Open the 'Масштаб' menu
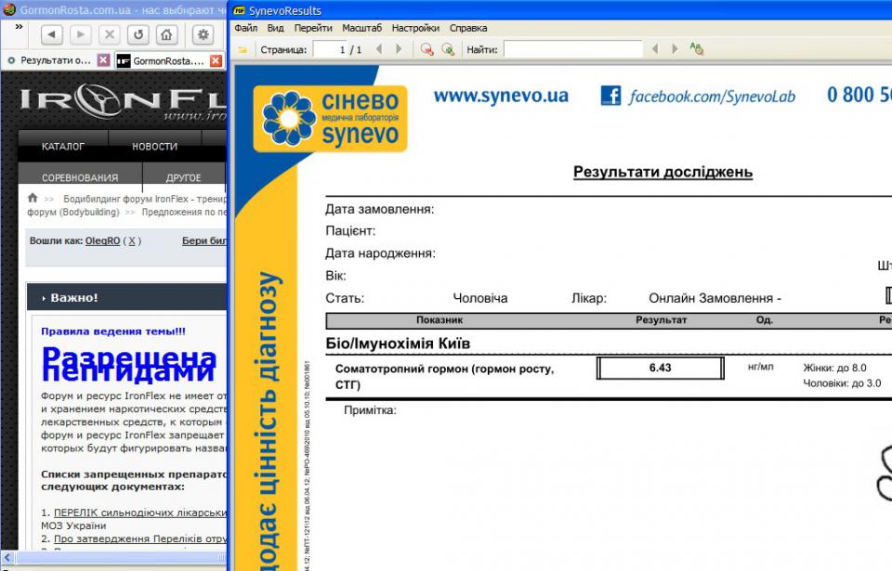 click(x=361, y=28)
